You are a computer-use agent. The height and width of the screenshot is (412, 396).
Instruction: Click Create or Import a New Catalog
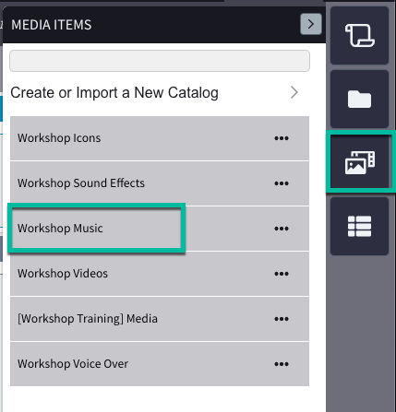(x=114, y=92)
